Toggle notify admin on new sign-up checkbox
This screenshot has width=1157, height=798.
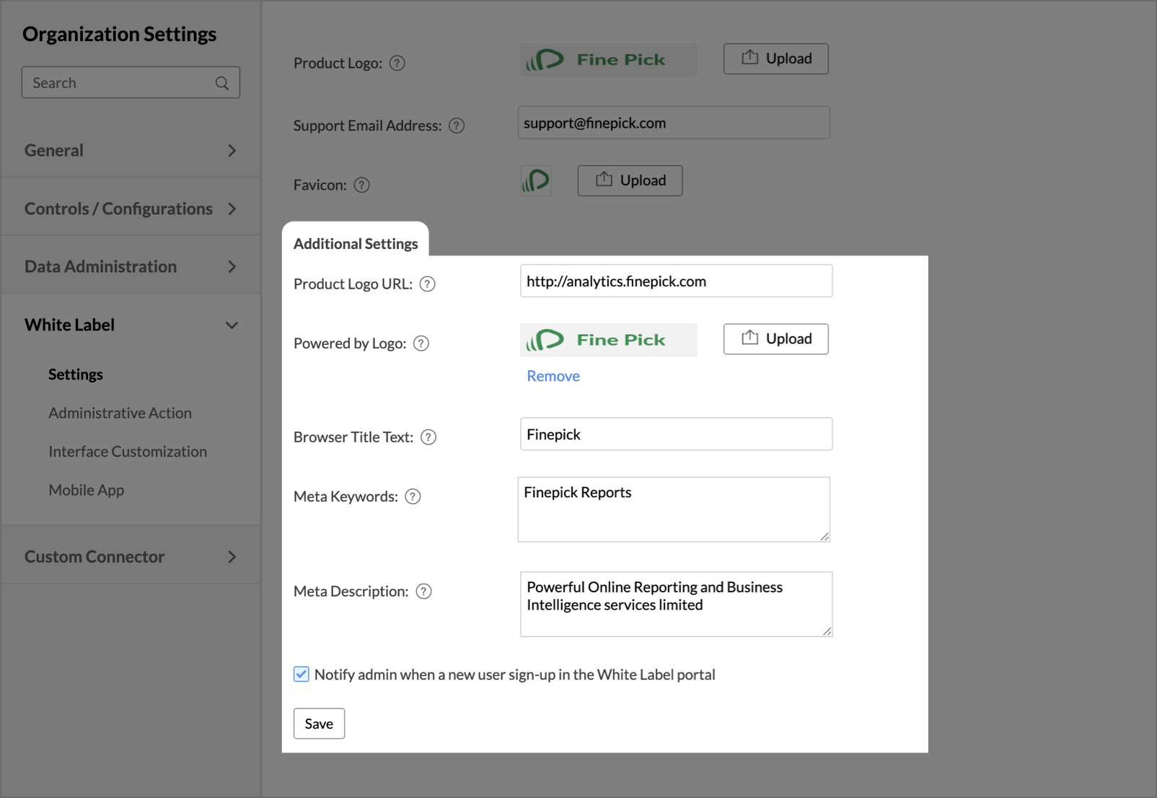click(302, 675)
